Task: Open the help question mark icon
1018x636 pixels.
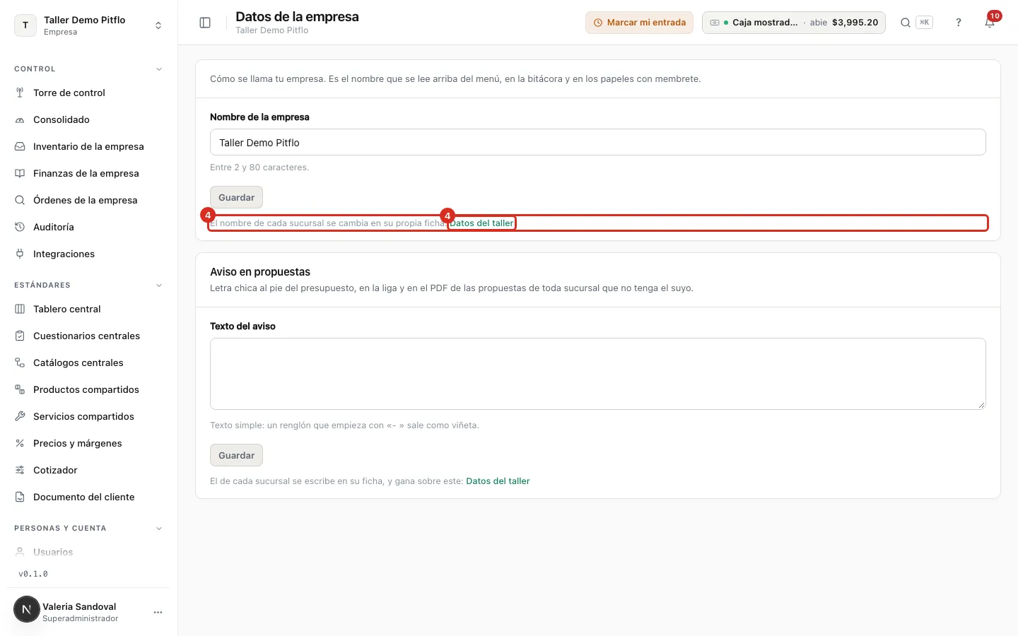Action: point(959,23)
